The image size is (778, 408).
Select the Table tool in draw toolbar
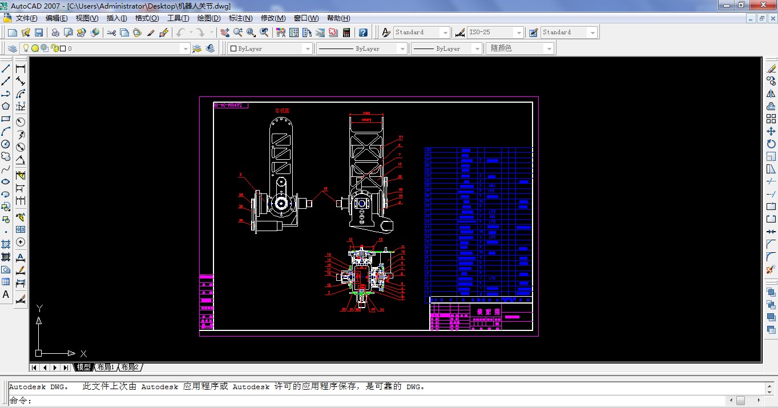click(6, 282)
